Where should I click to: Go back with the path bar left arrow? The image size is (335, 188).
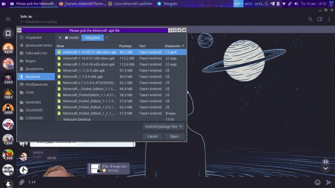tap(60, 38)
